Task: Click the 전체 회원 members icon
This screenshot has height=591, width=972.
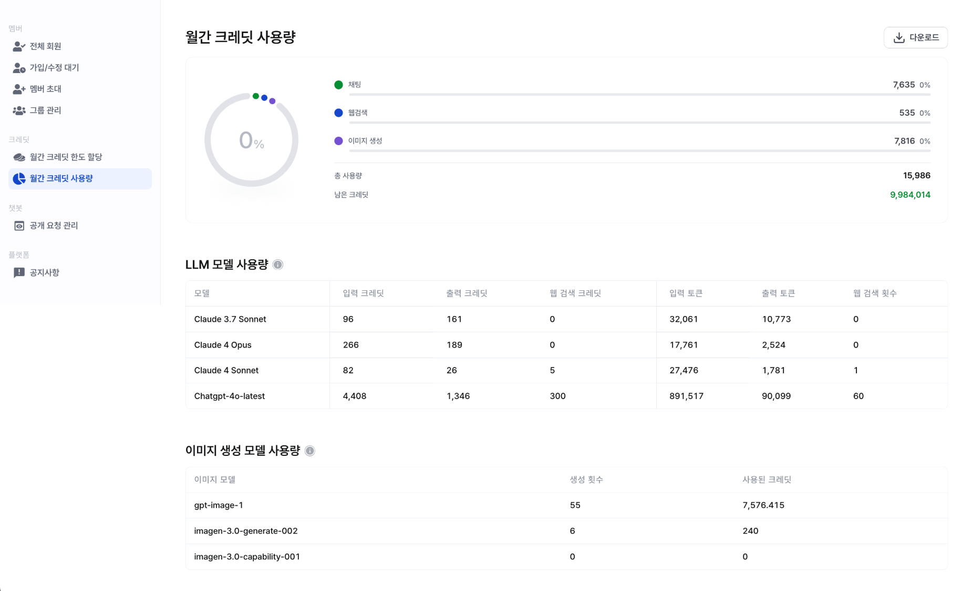Action: tap(19, 46)
